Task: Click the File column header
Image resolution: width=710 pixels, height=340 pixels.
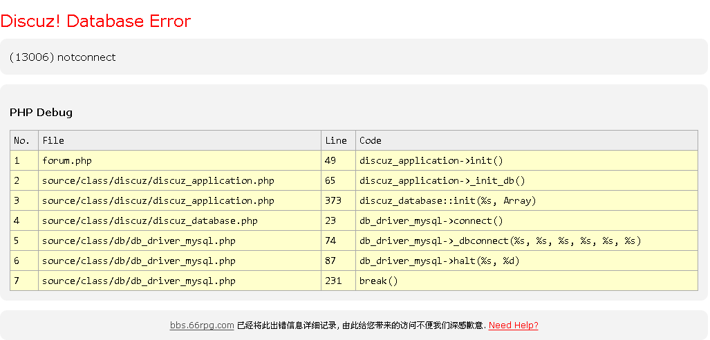Action: tap(180, 140)
